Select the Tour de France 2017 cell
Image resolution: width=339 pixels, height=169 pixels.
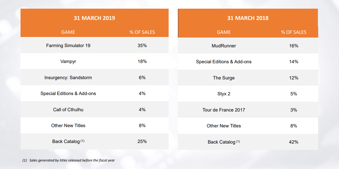[224, 110]
